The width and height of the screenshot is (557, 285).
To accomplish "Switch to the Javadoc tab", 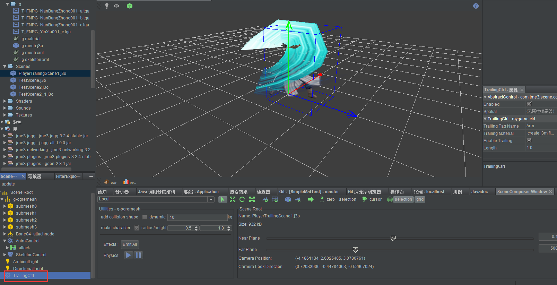I will tap(479, 192).
